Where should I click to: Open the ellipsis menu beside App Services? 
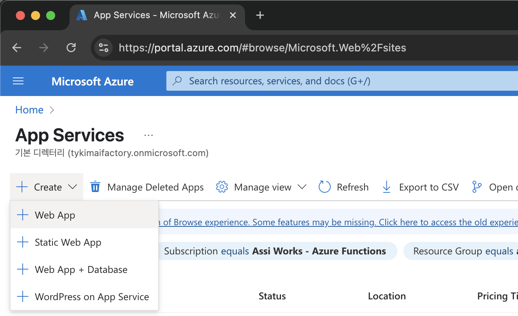(149, 135)
